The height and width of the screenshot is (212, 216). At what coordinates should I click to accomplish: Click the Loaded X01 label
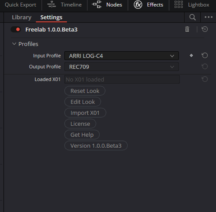(x=48, y=79)
